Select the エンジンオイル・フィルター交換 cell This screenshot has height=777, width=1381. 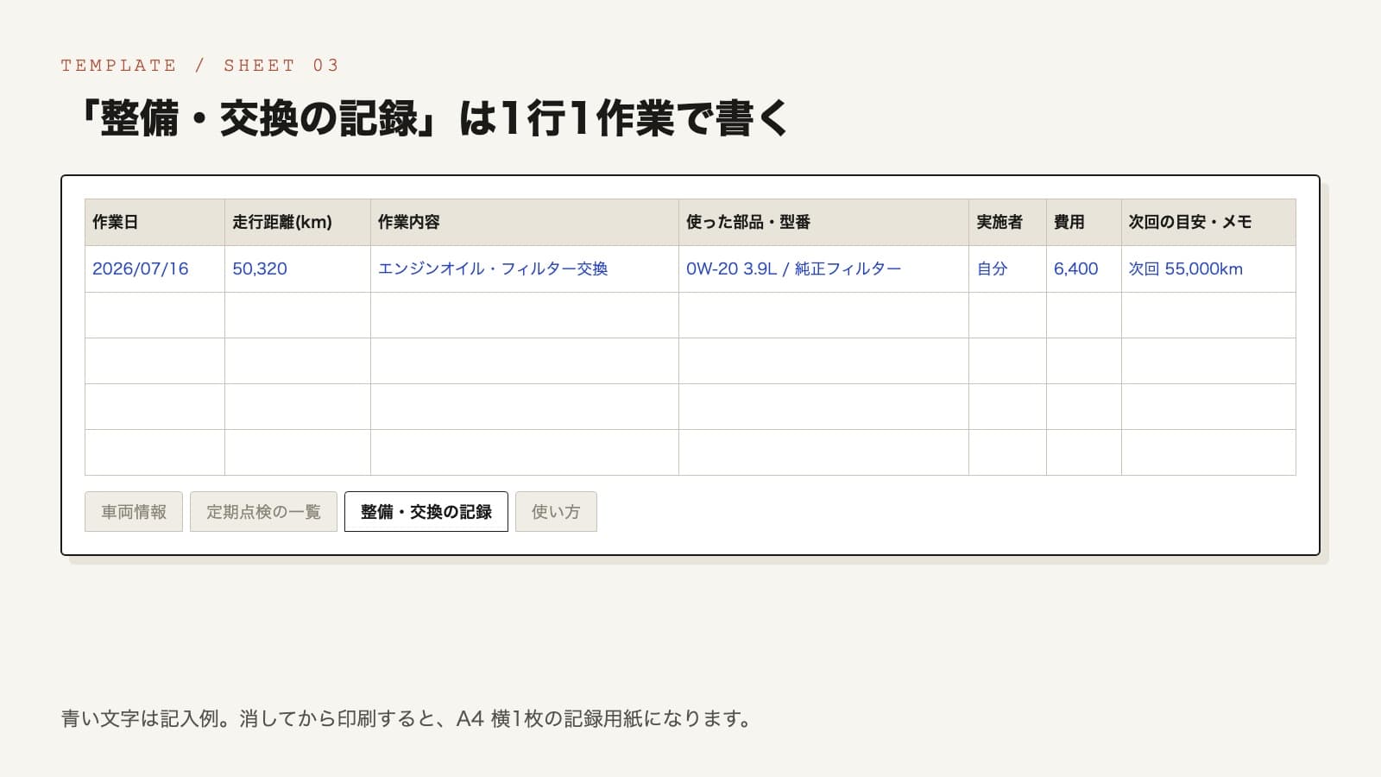[x=525, y=269]
